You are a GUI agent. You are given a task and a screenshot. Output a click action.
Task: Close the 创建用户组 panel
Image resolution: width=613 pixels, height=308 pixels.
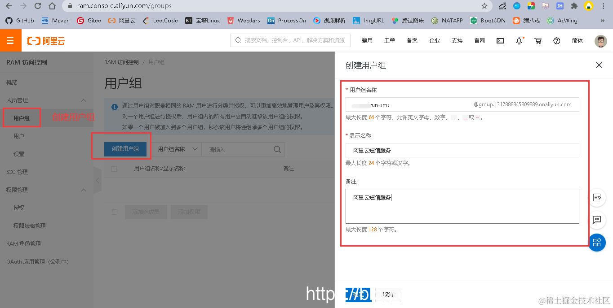pos(599,65)
